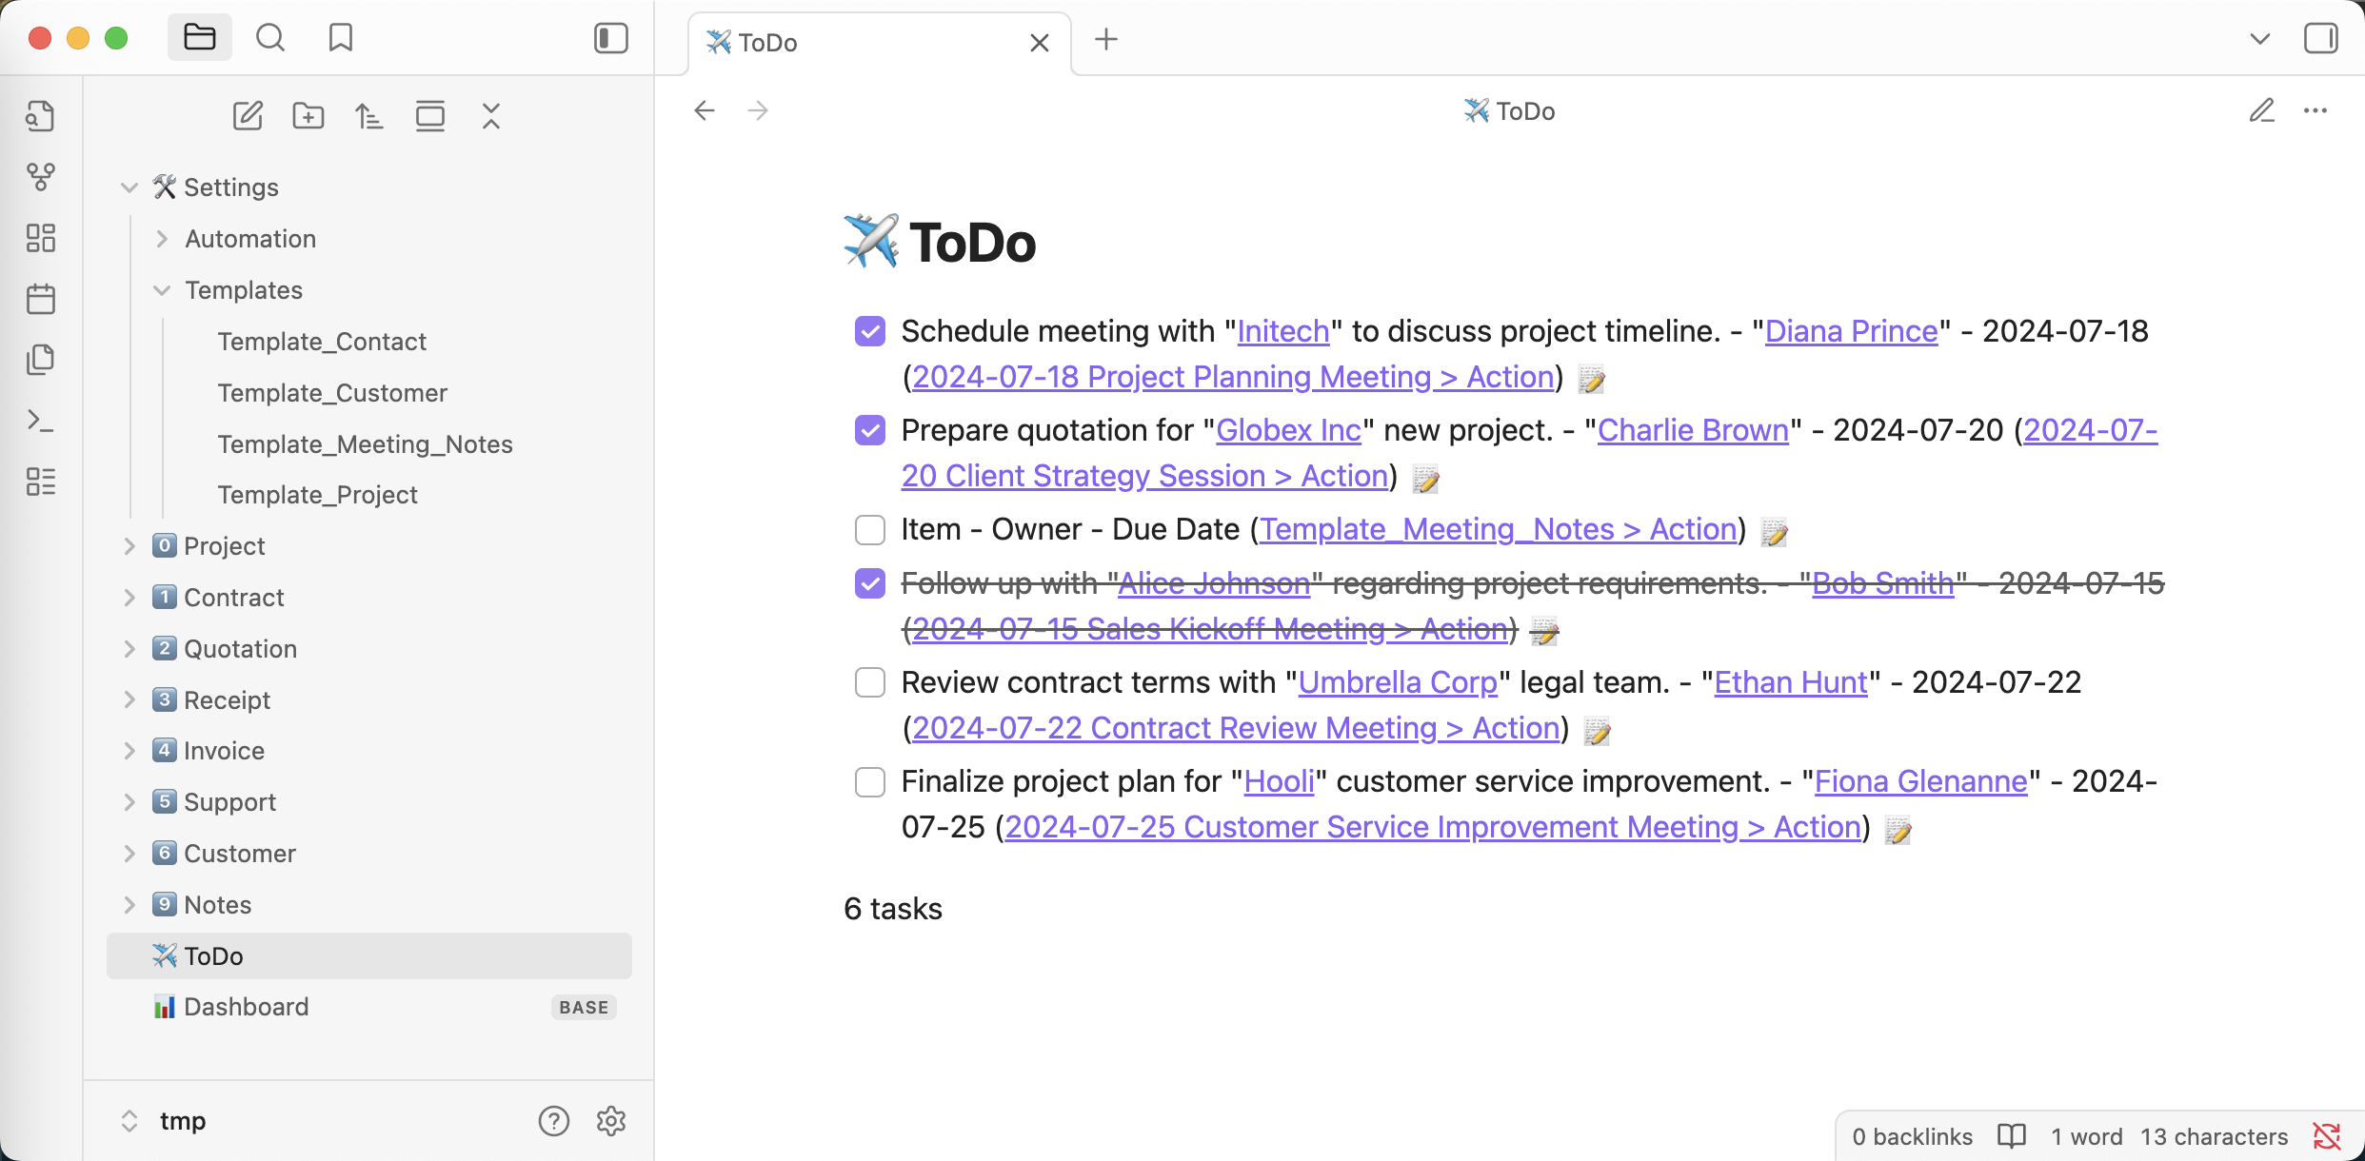This screenshot has height=1161, width=2365.
Task: Open daily note calendar icon
Action: coord(41,299)
